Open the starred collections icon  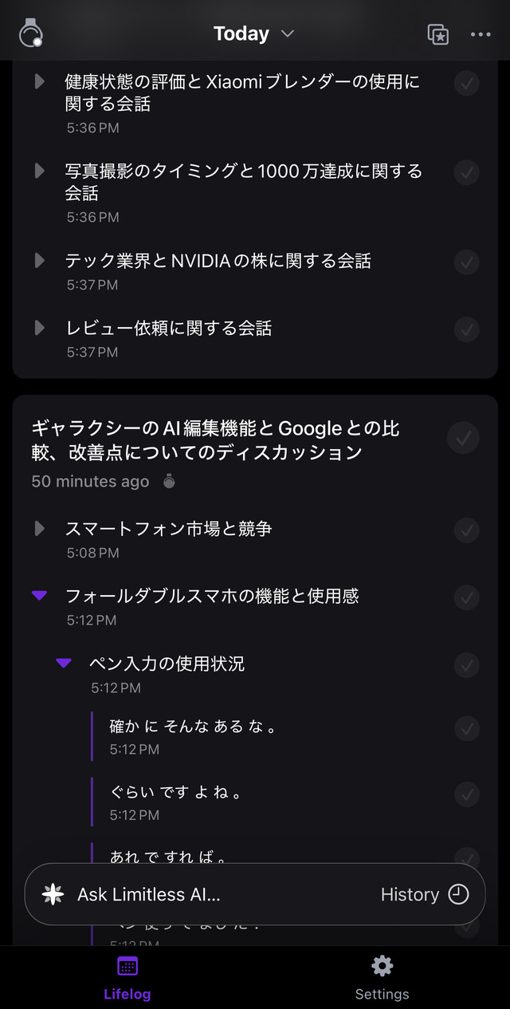437,34
